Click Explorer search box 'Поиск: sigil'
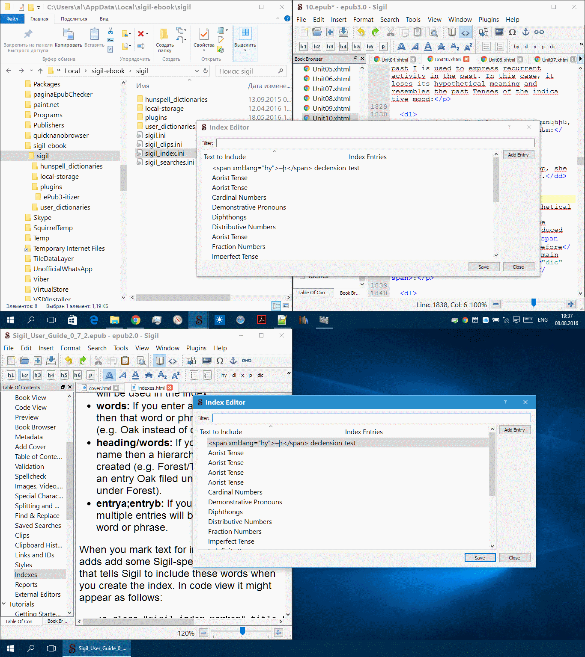Screen dimensions: 585x657 click(x=251, y=71)
